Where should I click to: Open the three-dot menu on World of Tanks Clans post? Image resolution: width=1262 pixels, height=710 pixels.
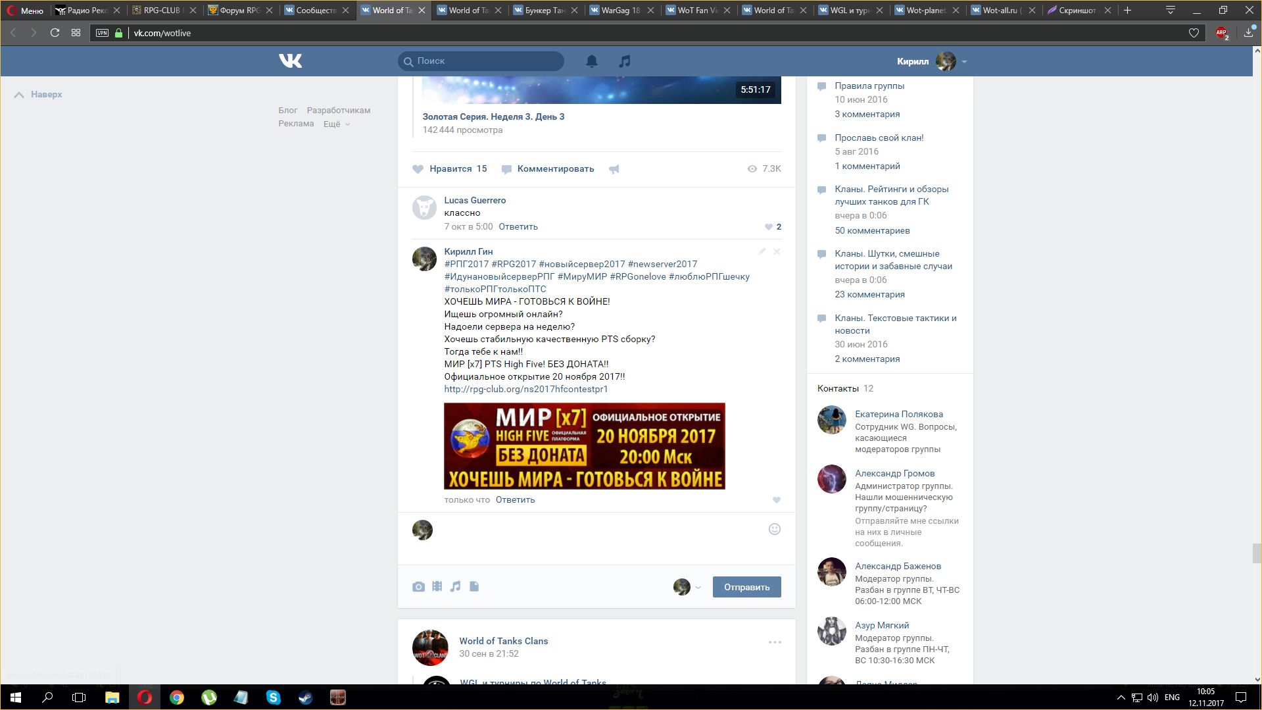(775, 642)
